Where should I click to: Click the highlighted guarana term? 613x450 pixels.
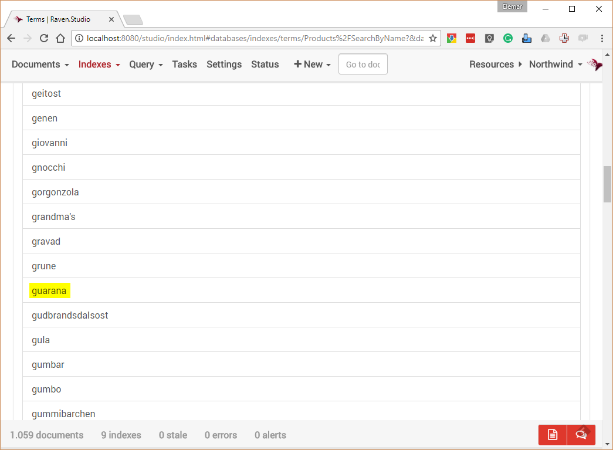coord(50,290)
